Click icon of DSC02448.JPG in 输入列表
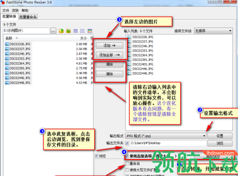Screen dimensions: 238x176 coord(129,73)
